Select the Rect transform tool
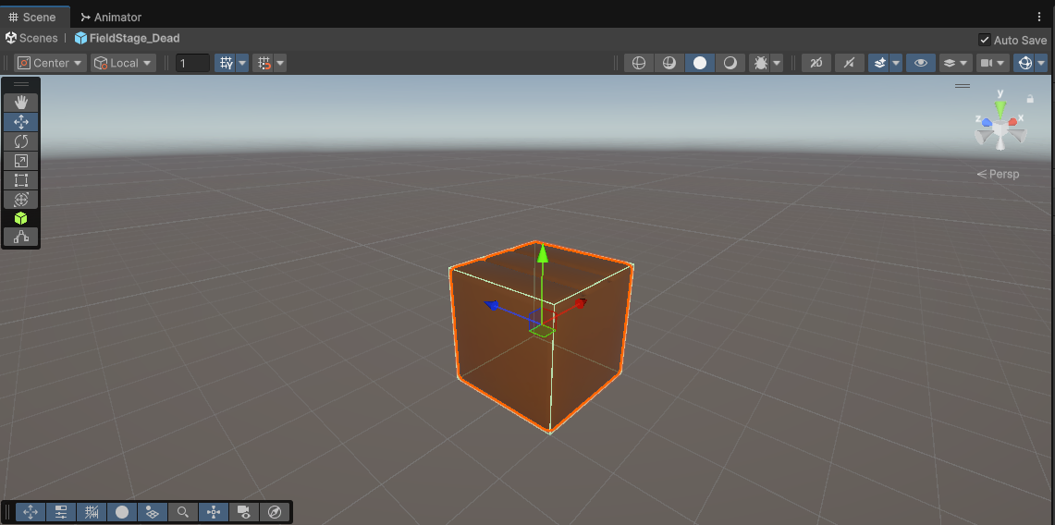The height and width of the screenshot is (525, 1055). [x=20, y=180]
